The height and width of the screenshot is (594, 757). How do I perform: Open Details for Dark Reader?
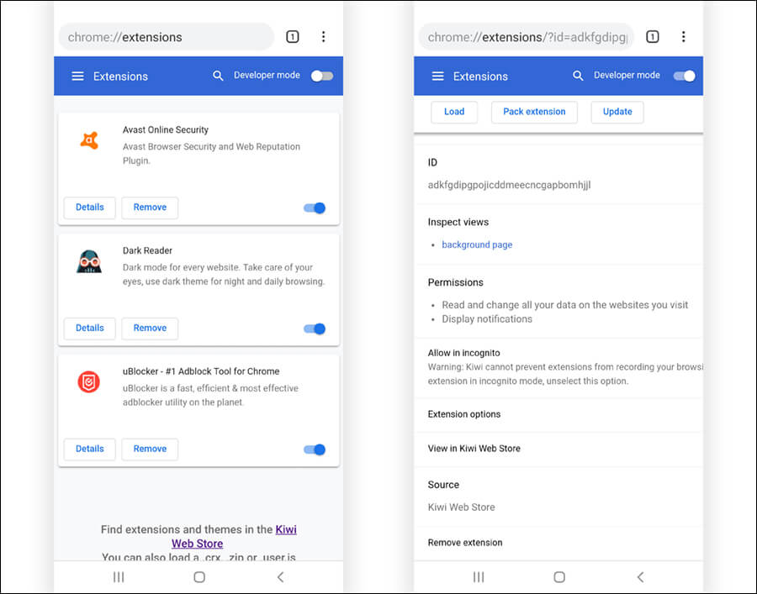[90, 328]
